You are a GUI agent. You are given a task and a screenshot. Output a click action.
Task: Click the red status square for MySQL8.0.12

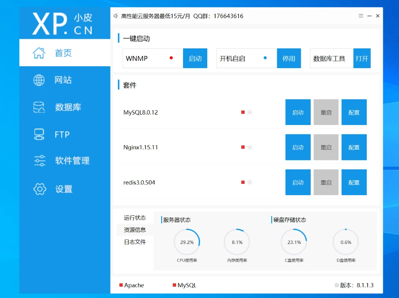[243, 112]
